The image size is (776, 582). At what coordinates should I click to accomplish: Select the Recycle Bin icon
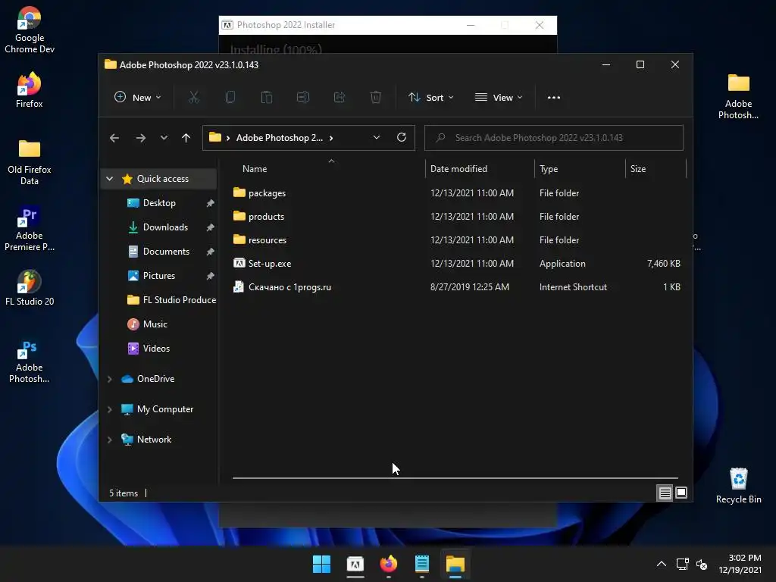[x=738, y=486]
